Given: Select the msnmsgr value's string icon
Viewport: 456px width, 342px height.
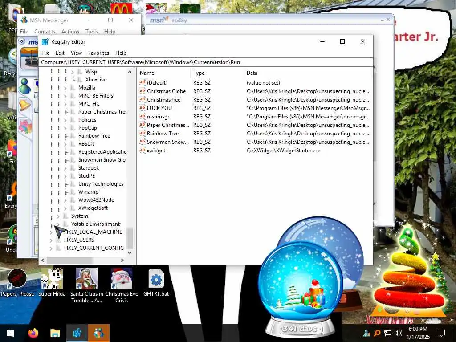Looking at the screenshot, I should (142, 116).
